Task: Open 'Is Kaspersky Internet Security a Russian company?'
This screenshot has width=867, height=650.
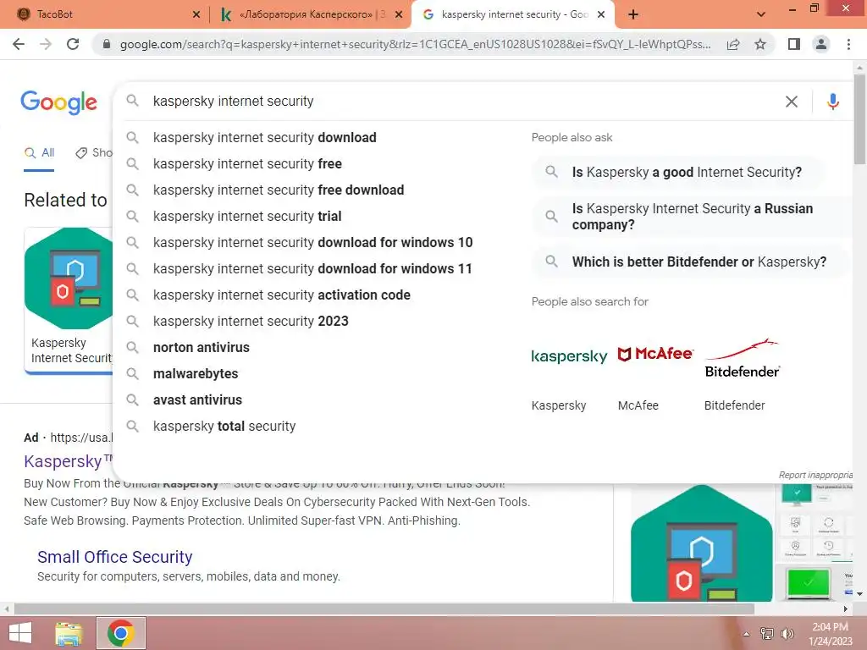Action: point(691,217)
